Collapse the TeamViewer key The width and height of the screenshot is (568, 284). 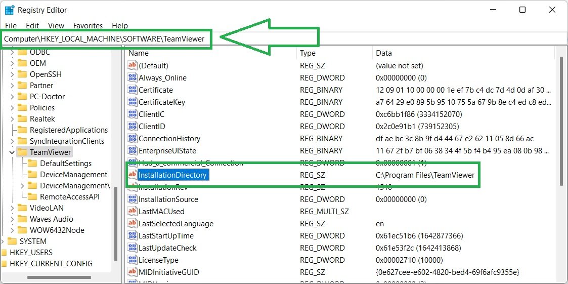(x=12, y=152)
